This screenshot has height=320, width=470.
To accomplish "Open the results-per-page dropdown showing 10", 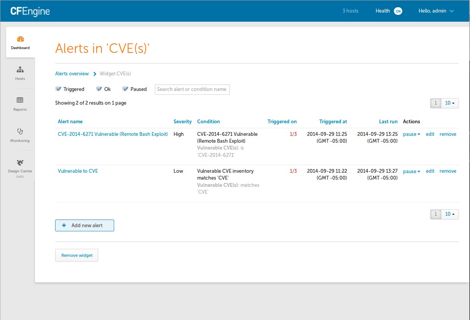I will click(450, 103).
